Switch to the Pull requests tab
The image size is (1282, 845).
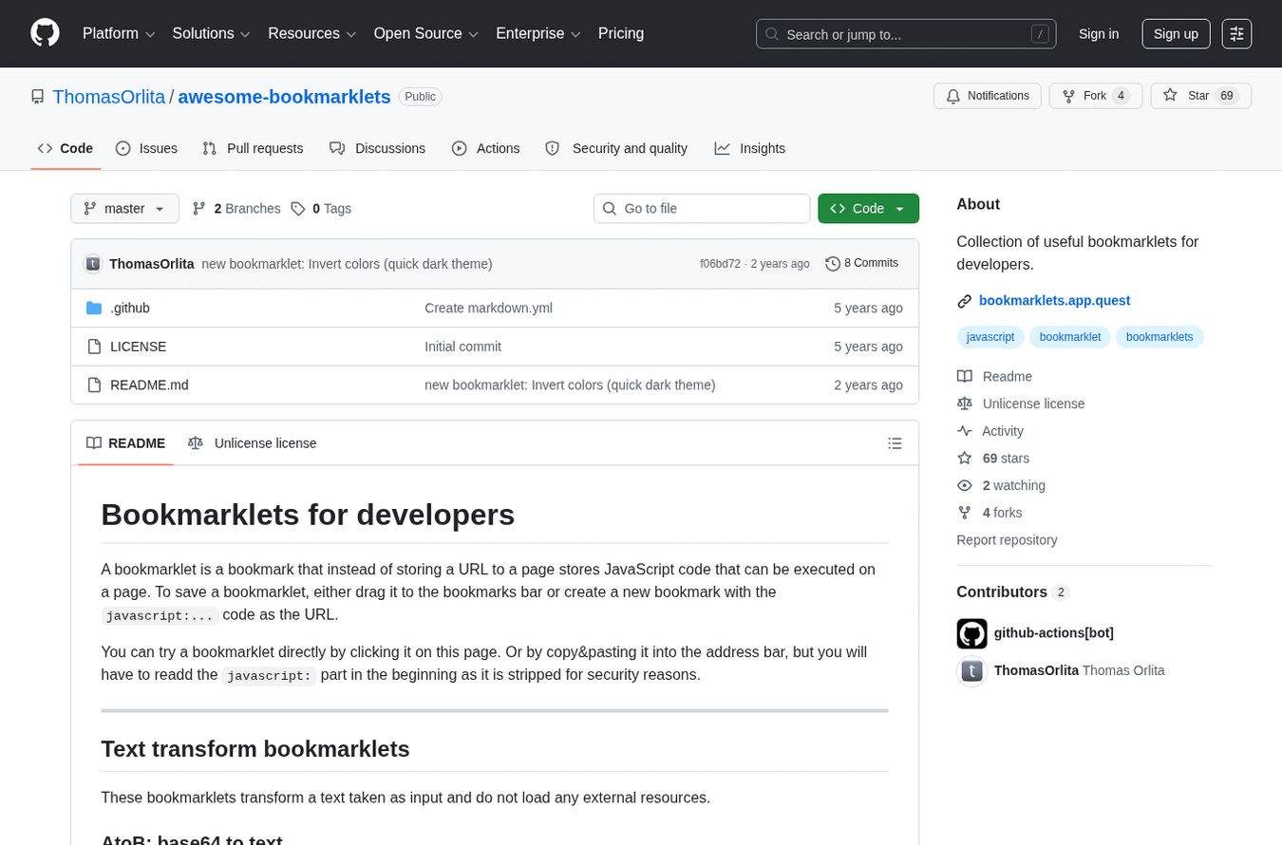(x=253, y=148)
